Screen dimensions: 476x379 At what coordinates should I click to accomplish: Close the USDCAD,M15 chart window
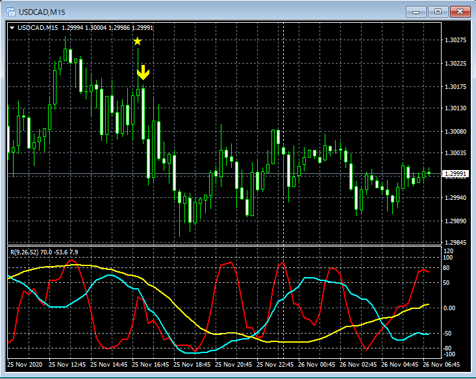click(460, 12)
